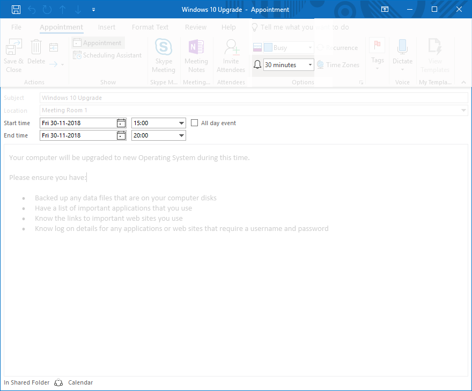Expand the Busy show-as dropdown
Screen dimensions: 472x391
pos(310,48)
